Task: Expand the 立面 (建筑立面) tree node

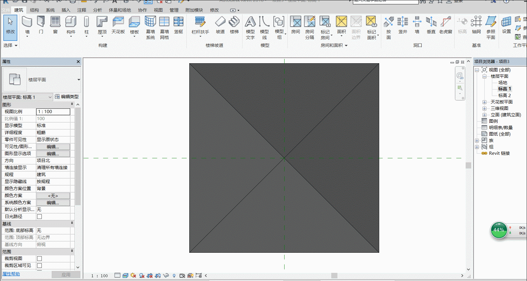Action: pos(484,115)
